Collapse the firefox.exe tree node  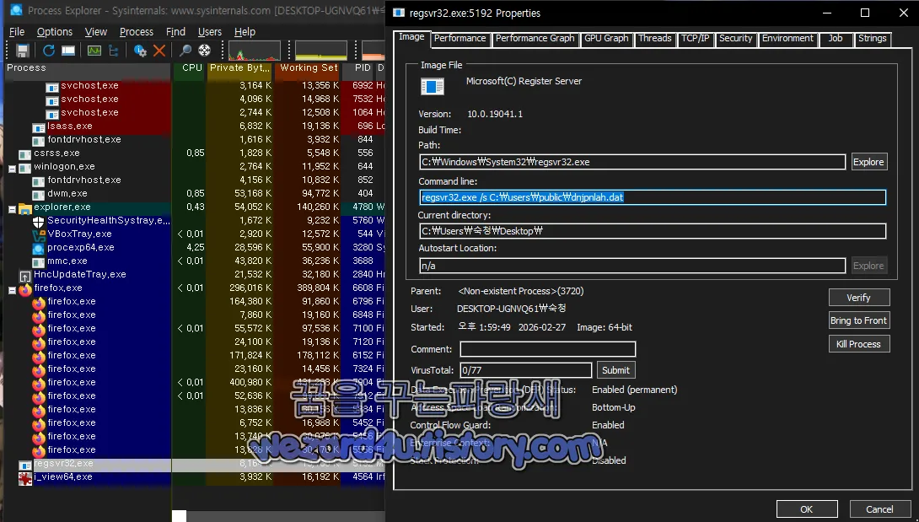click(x=12, y=289)
